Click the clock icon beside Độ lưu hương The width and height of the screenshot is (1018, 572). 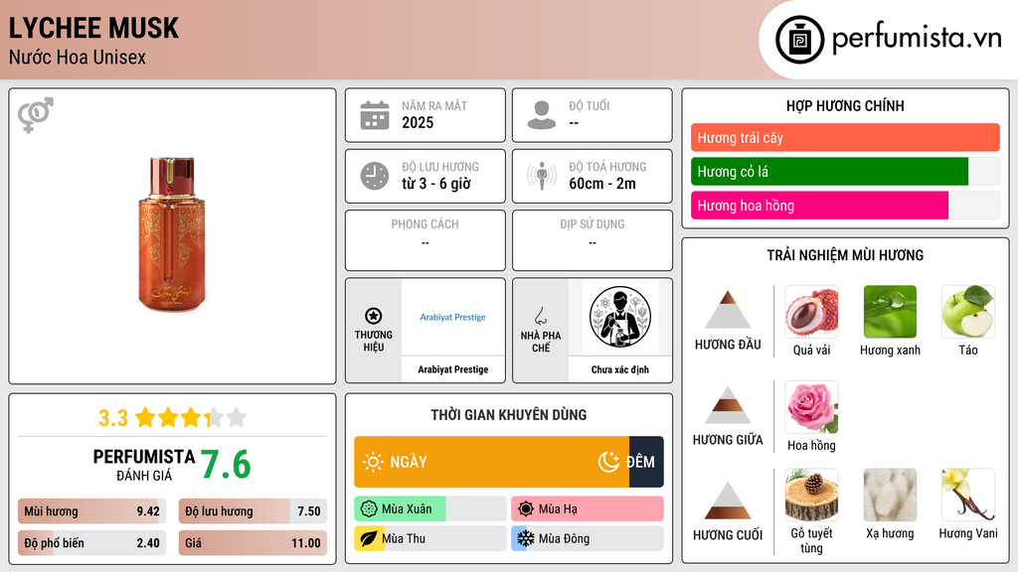click(375, 176)
